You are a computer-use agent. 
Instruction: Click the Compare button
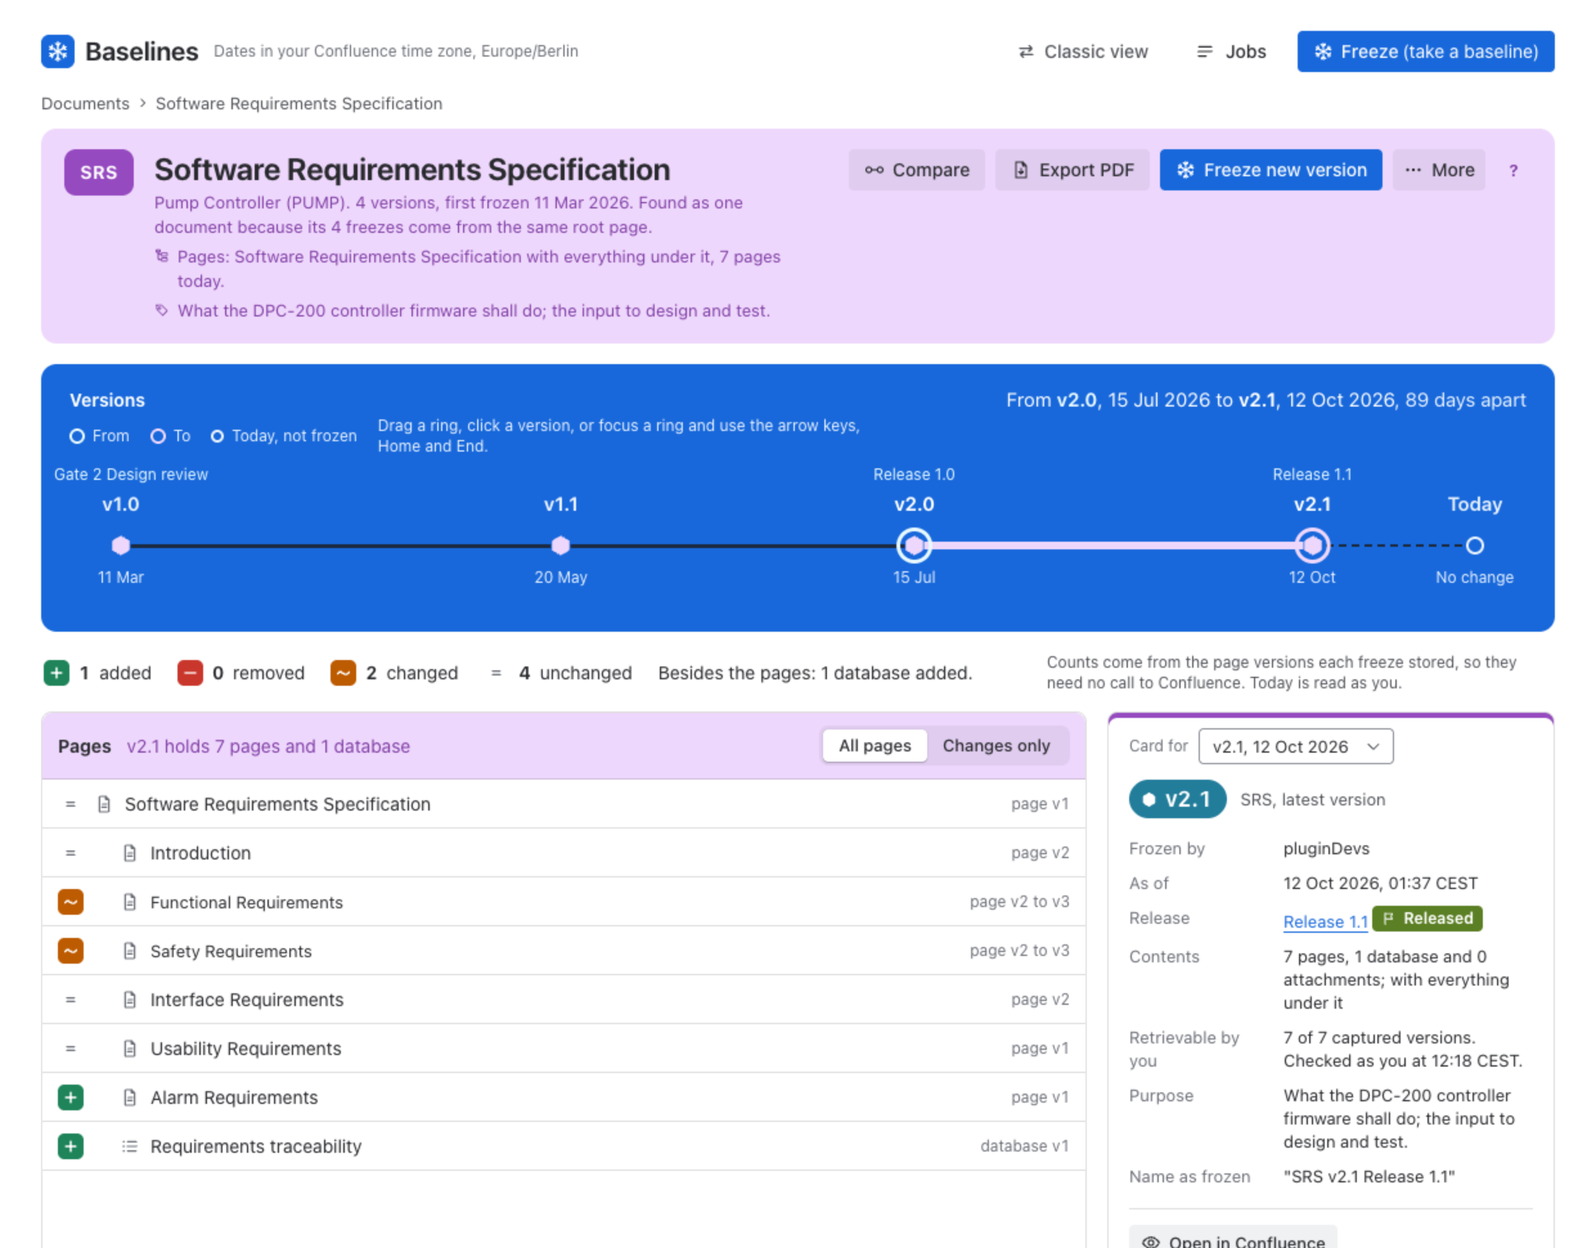tap(916, 170)
